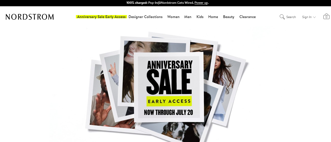Navigate to the Beauty section

(229, 17)
